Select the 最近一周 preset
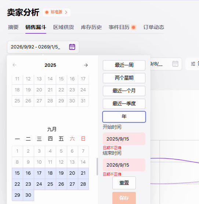199x204 pixels. pyautogui.click(x=124, y=65)
